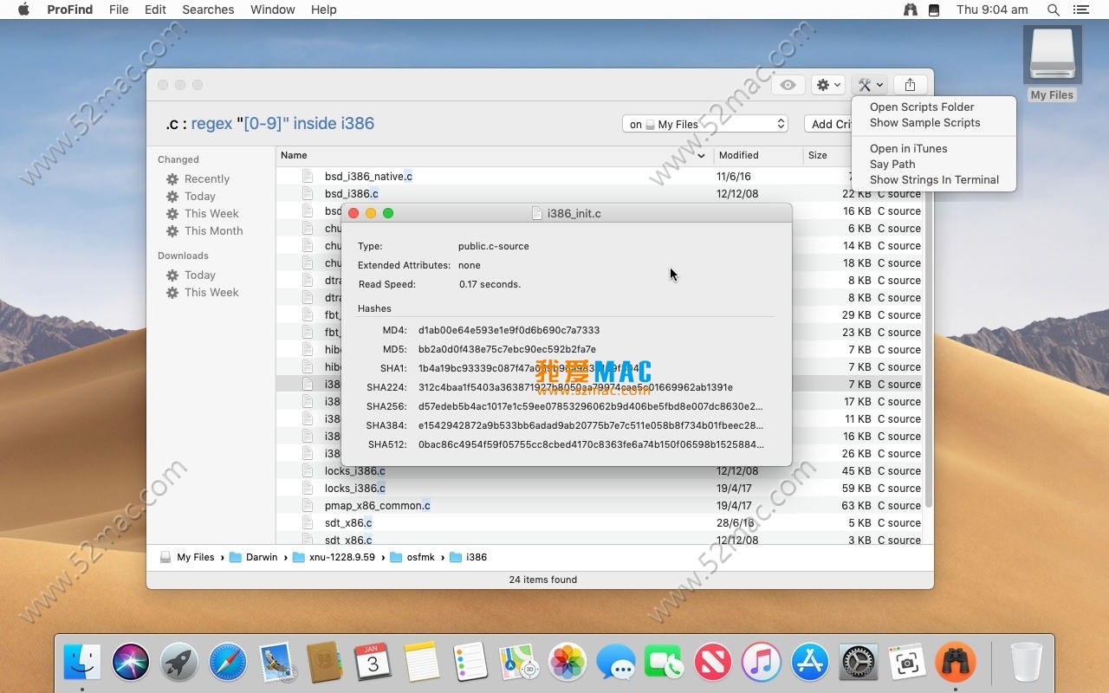Sort by the Name column header
The width and height of the screenshot is (1109, 693).
tap(495, 155)
